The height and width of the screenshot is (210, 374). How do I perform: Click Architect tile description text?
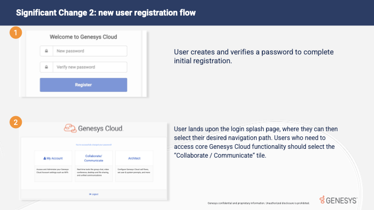134,171
